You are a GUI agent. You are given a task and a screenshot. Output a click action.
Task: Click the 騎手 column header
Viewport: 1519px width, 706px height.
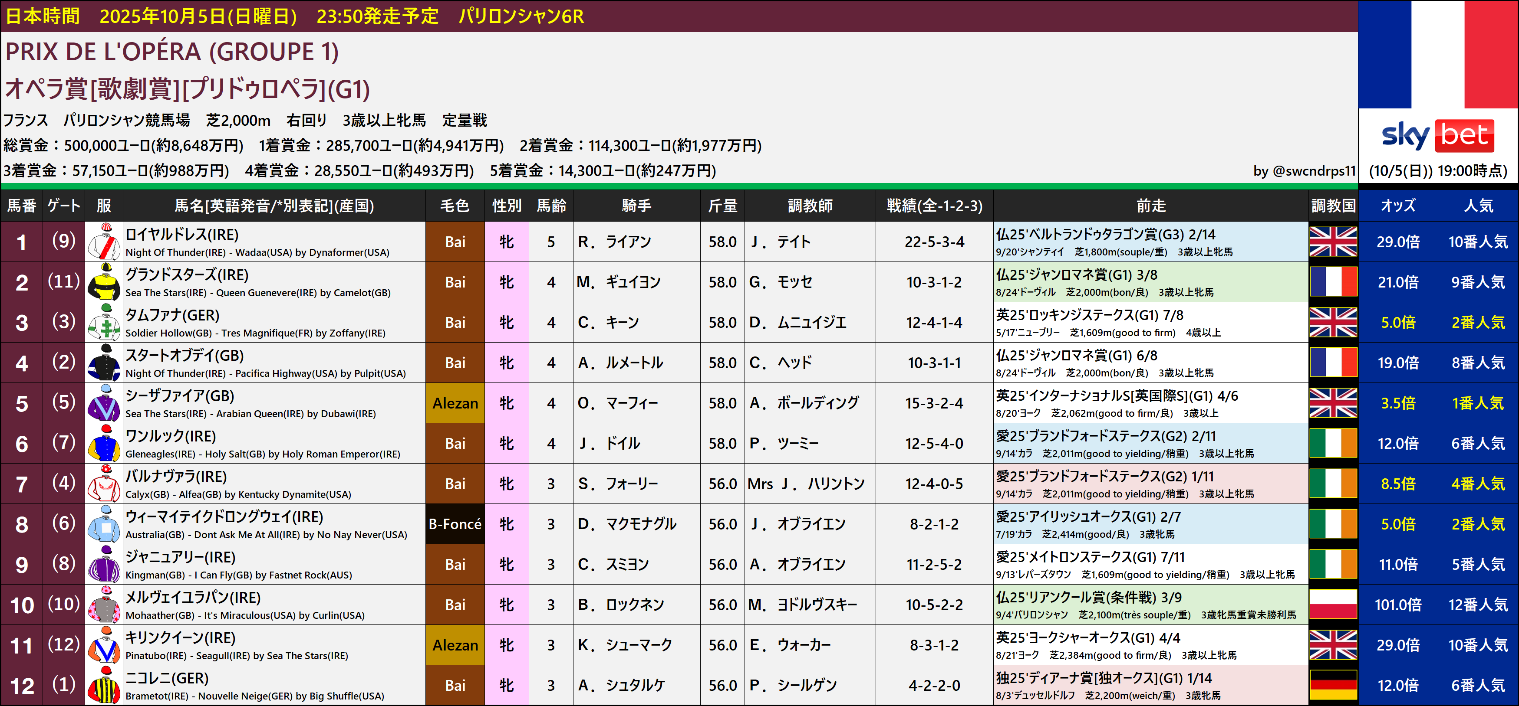[x=636, y=206]
